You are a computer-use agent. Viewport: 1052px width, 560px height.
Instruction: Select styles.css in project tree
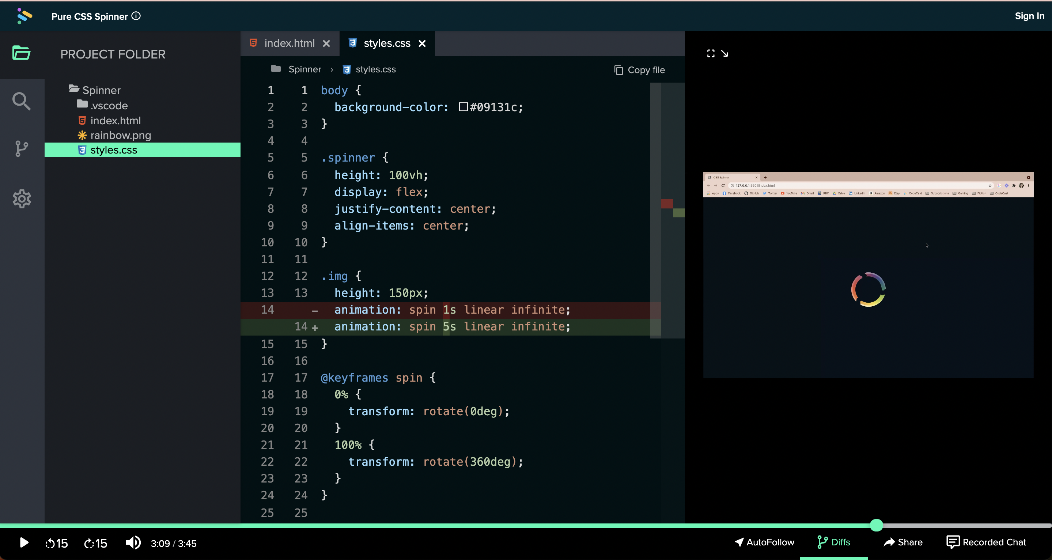(x=142, y=150)
